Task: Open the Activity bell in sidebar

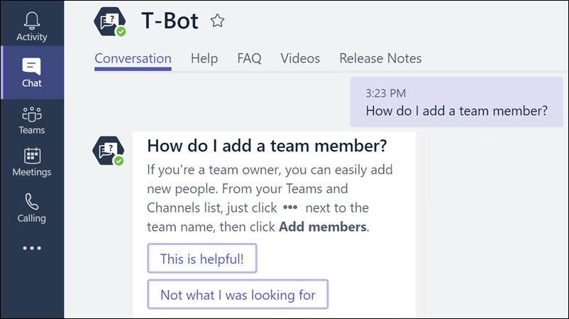Action: click(x=32, y=26)
